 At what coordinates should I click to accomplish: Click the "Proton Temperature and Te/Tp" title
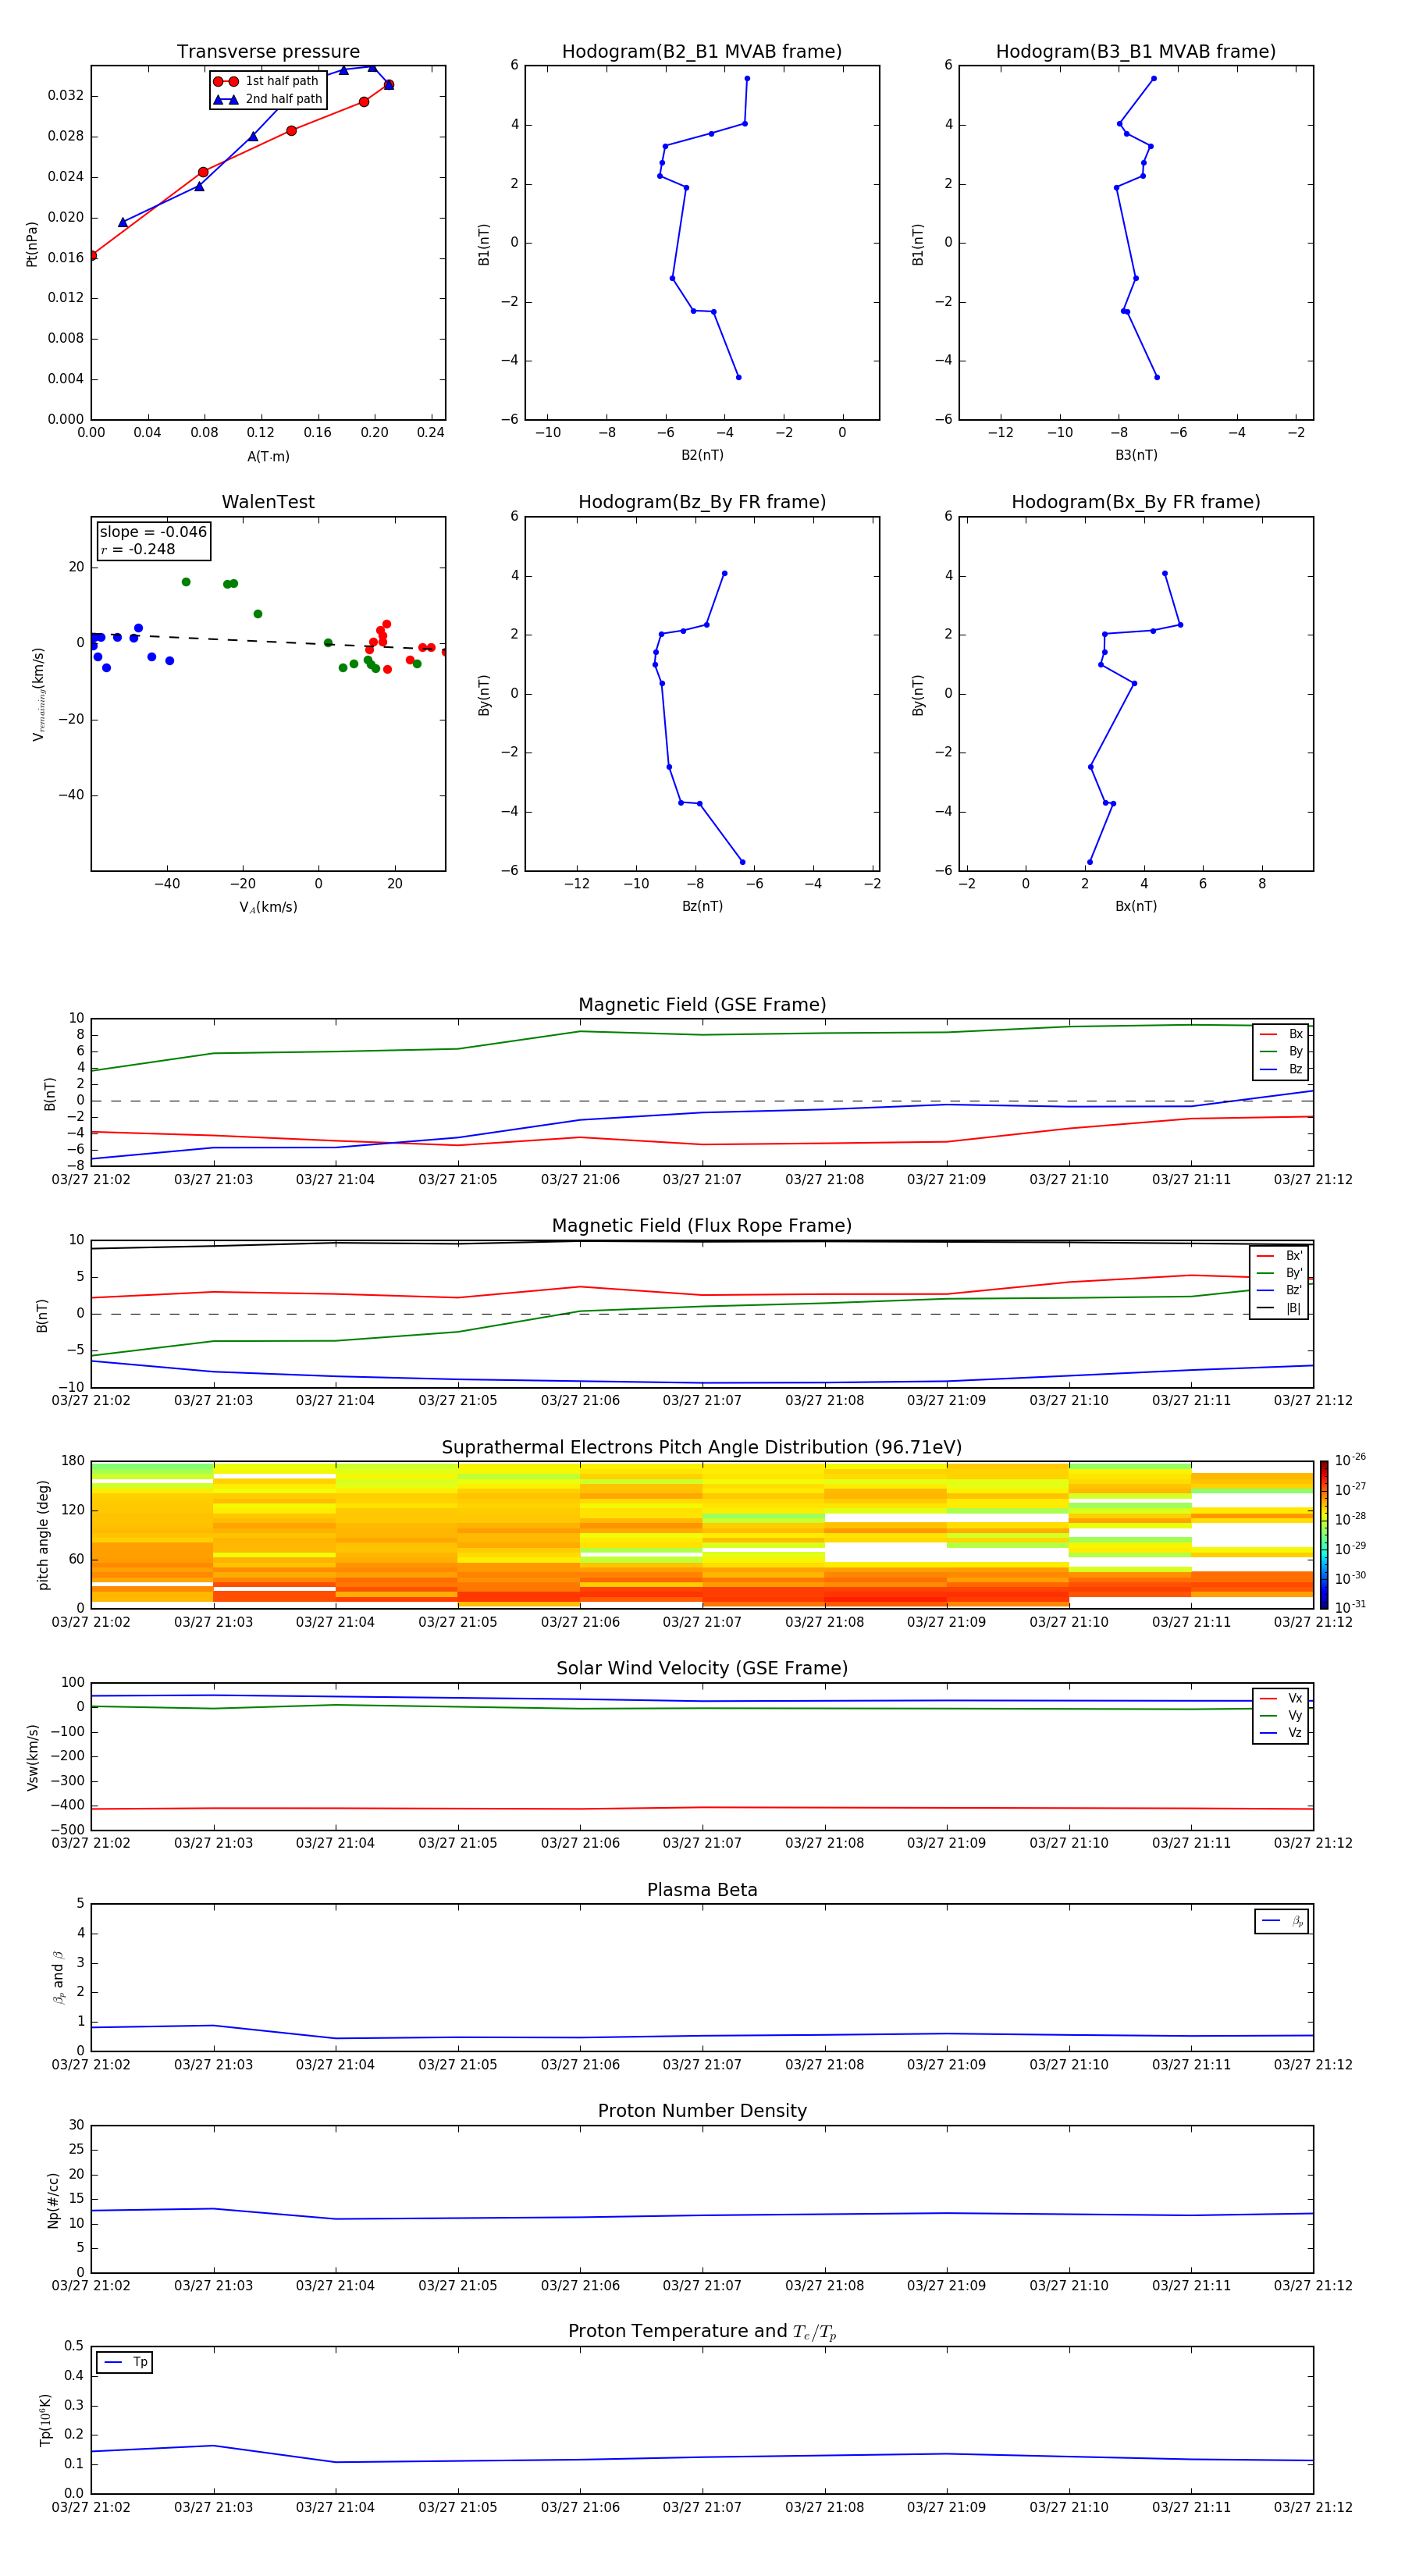coord(702,2332)
